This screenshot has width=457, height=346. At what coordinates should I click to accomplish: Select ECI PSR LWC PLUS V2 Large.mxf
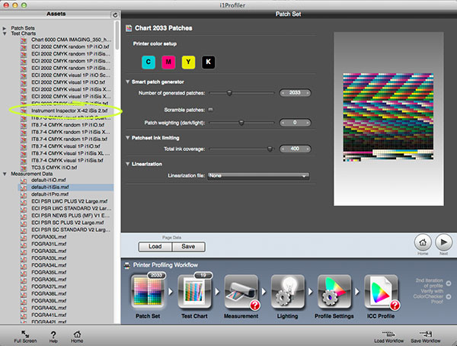tap(69, 202)
